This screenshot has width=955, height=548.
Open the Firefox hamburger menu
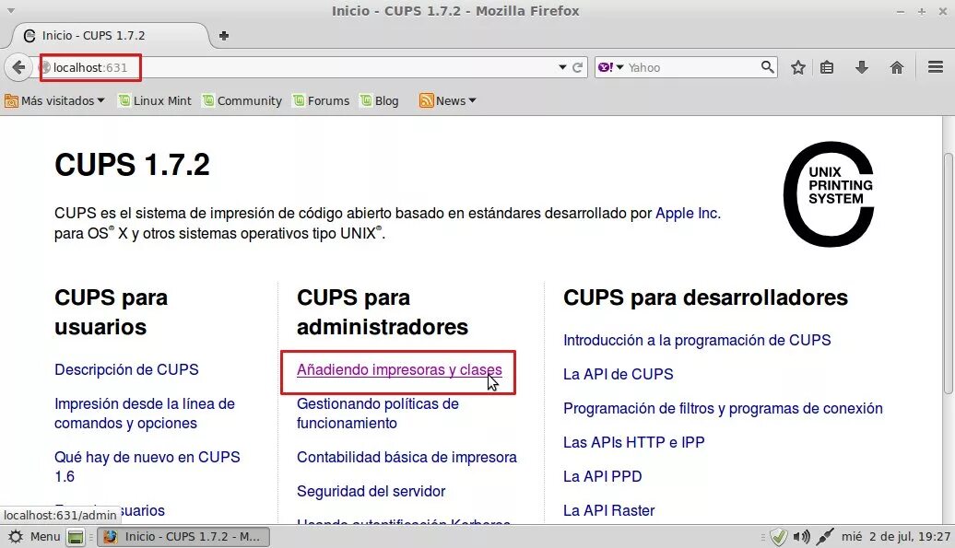936,67
